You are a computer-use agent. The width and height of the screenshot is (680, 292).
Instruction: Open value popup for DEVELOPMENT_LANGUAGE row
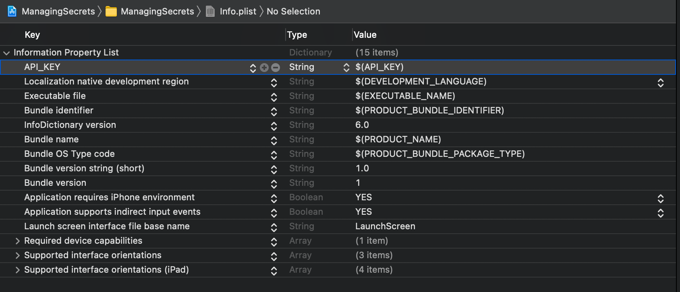point(661,82)
